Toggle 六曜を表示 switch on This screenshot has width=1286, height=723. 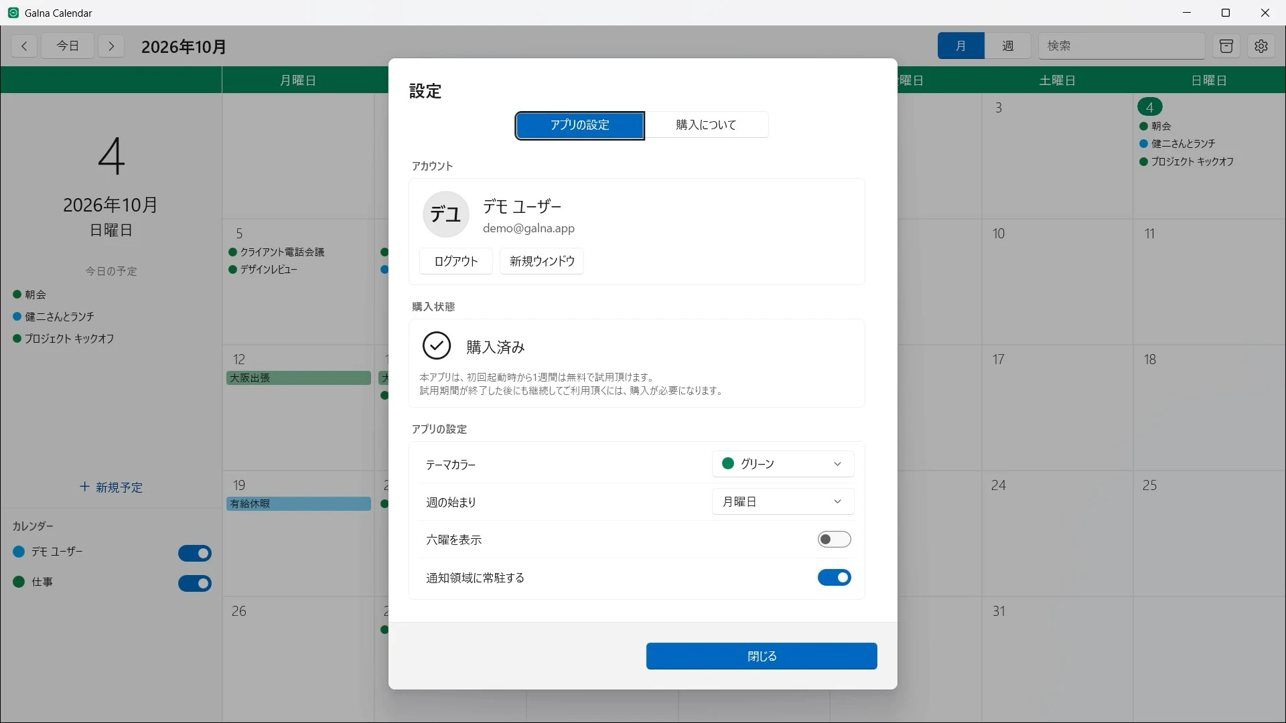point(834,540)
